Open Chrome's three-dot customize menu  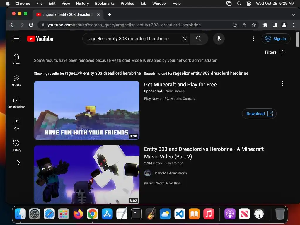coord(294,25)
